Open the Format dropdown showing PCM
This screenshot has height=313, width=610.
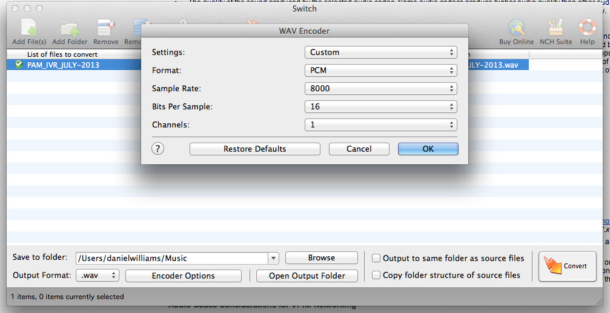point(380,71)
